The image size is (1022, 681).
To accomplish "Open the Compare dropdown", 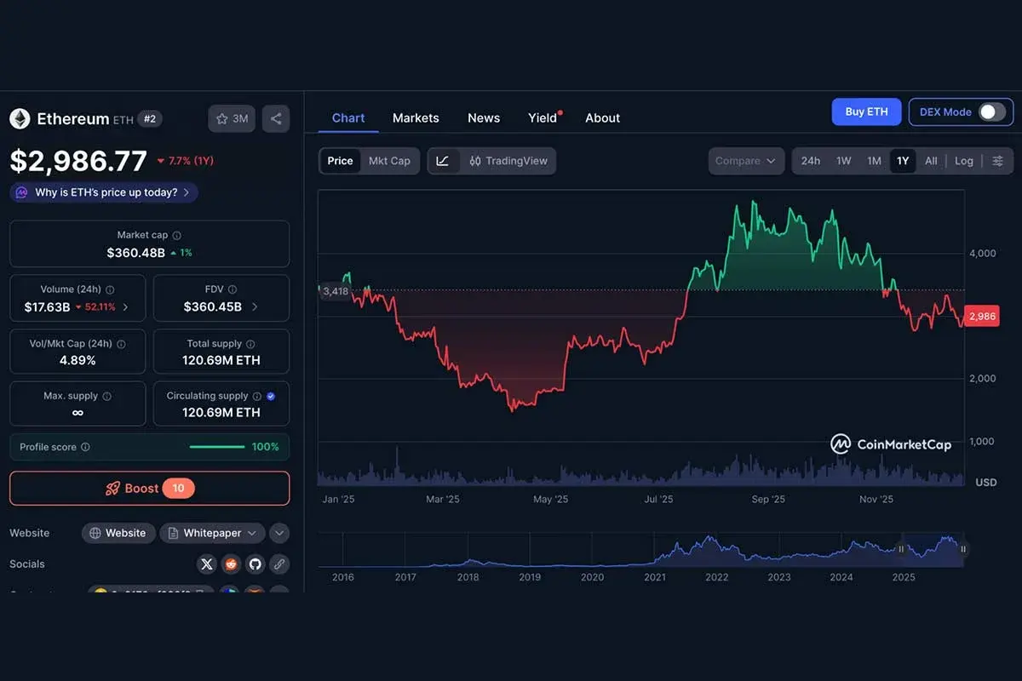I will pyautogui.click(x=745, y=160).
